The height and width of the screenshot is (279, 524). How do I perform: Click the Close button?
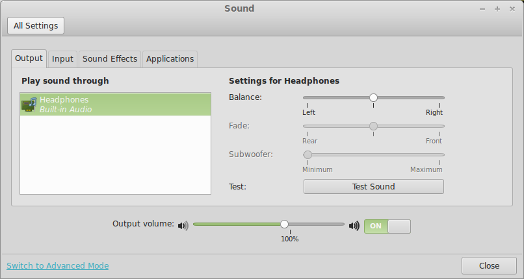point(489,265)
